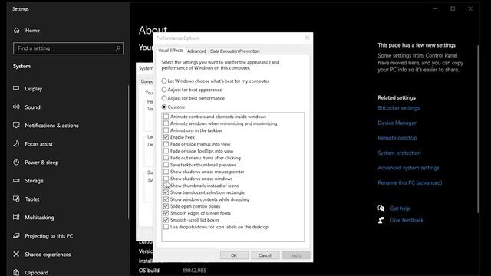Open Device Manager link
Screen dimensions: 491x276
pos(397,123)
